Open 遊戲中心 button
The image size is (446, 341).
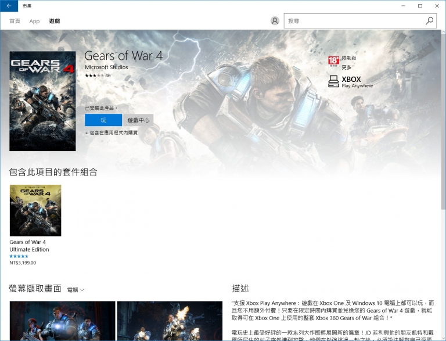(138, 120)
